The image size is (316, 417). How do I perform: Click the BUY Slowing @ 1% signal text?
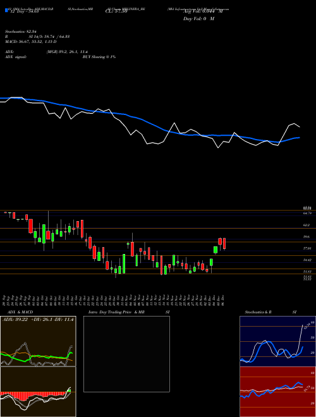click(x=99, y=57)
